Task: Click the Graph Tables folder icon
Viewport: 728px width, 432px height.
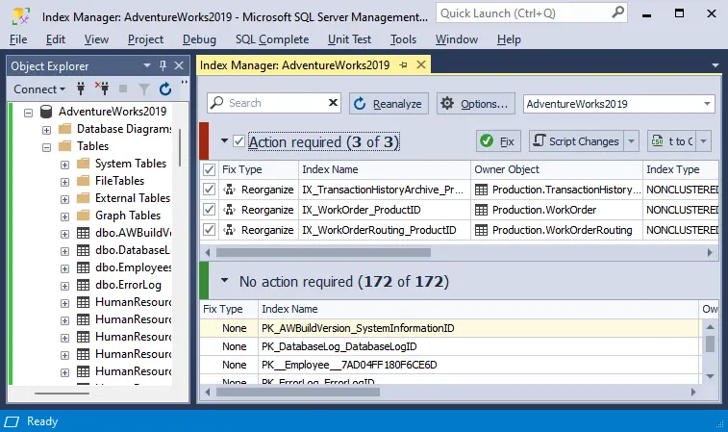Action: point(83,216)
